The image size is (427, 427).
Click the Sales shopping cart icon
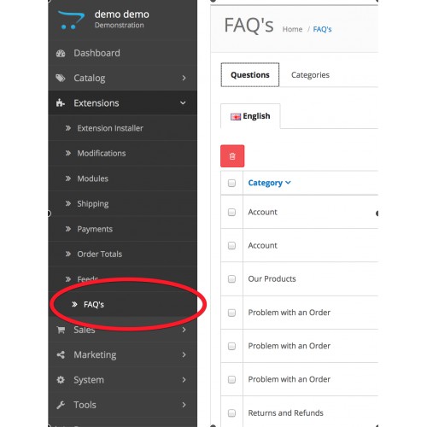pos(61,330)
